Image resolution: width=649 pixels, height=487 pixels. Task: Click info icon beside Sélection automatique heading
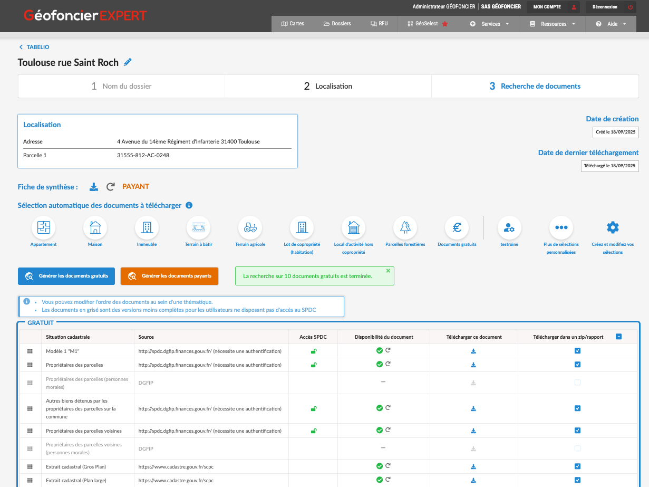[189, 205]
